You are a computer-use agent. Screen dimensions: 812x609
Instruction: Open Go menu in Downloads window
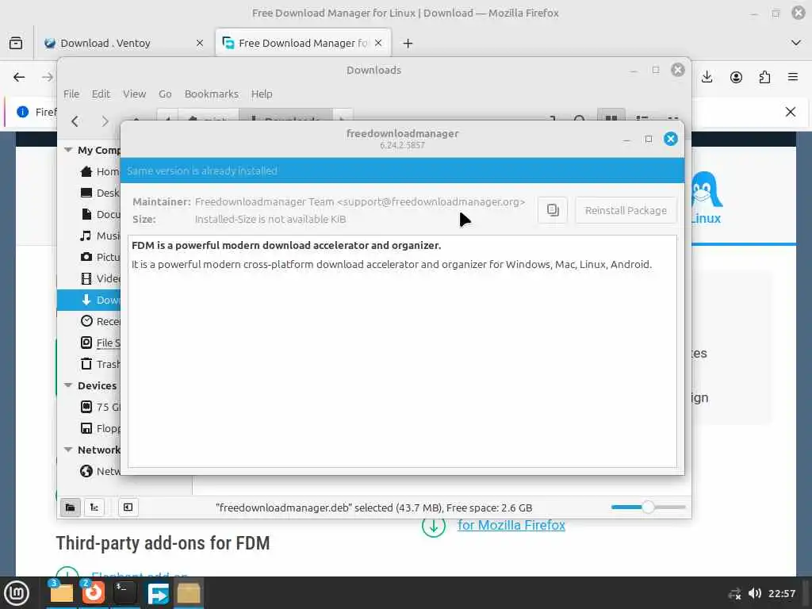(165, 94)
